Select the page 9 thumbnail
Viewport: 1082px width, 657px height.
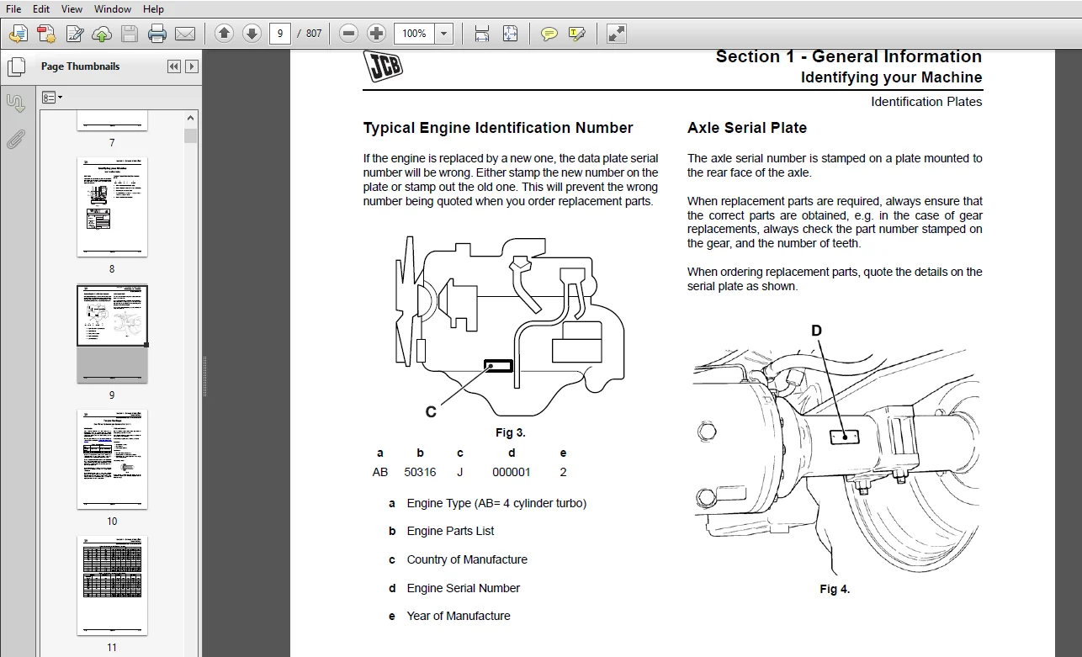click(112, 334)
